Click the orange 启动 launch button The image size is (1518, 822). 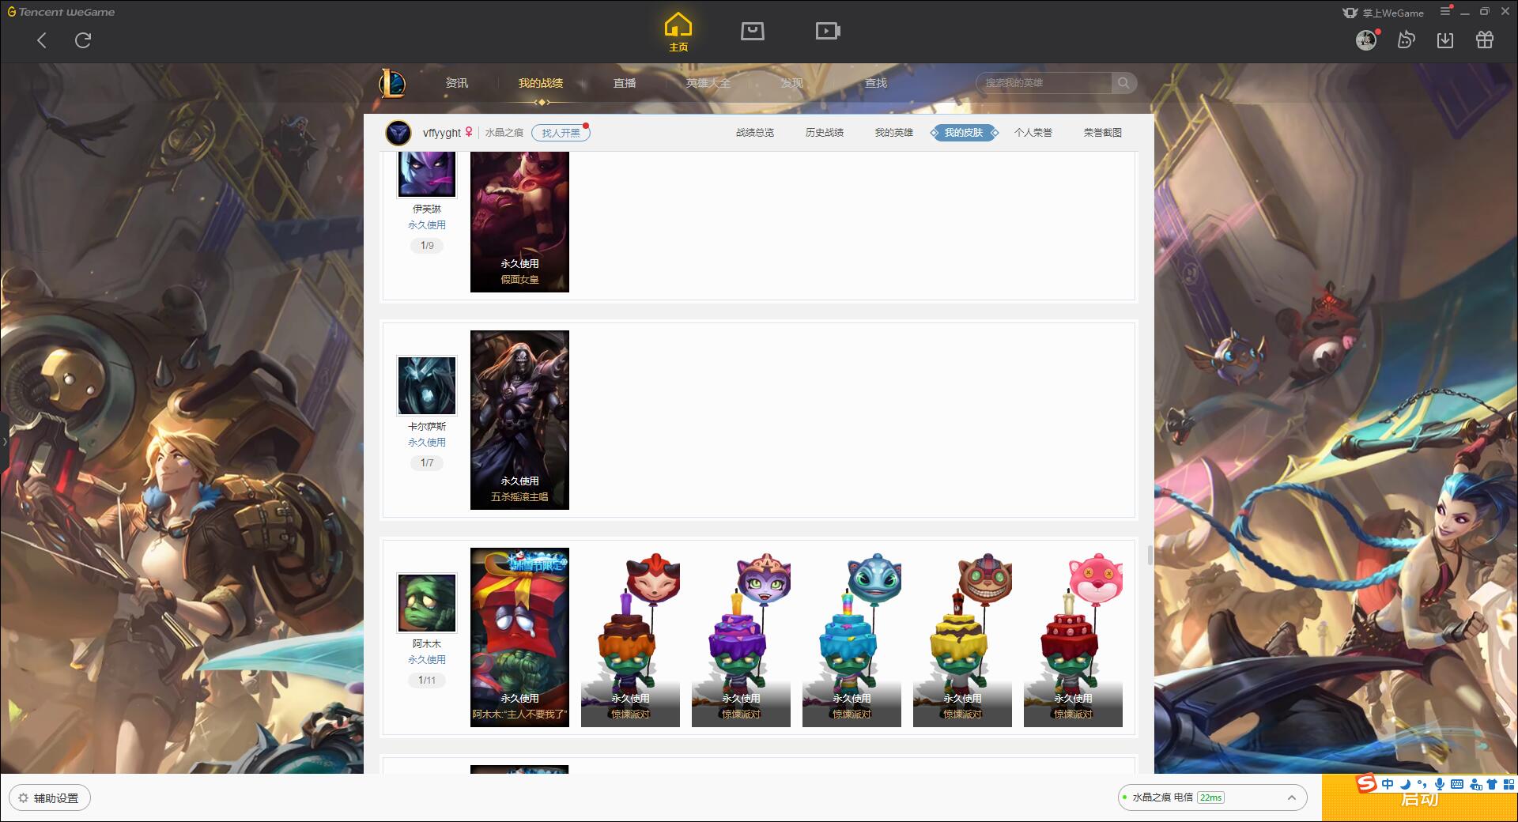[x=1419, y=798]
